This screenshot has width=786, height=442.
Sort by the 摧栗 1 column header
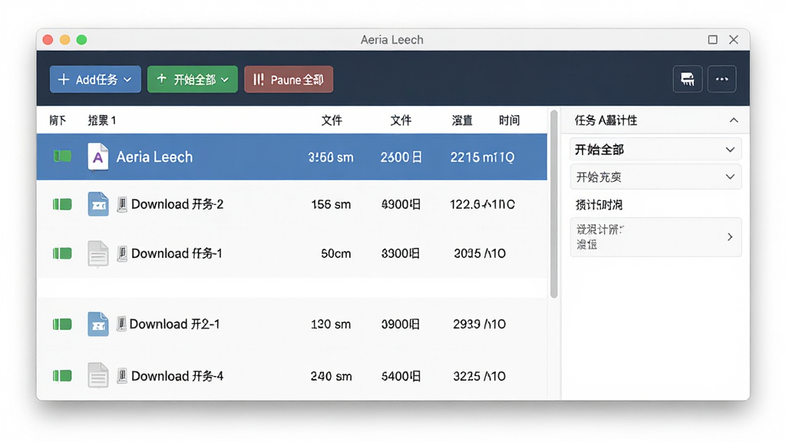point(102,120)
